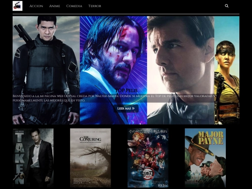Open the Terror category

pos(95,6)
